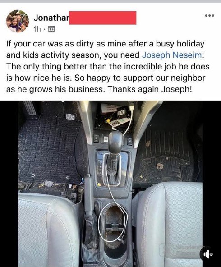Click the Wondershare Filmora watermark on the video
Image resolution: width=221 pixels, height=267 pixels.
(x=185, y=249)
